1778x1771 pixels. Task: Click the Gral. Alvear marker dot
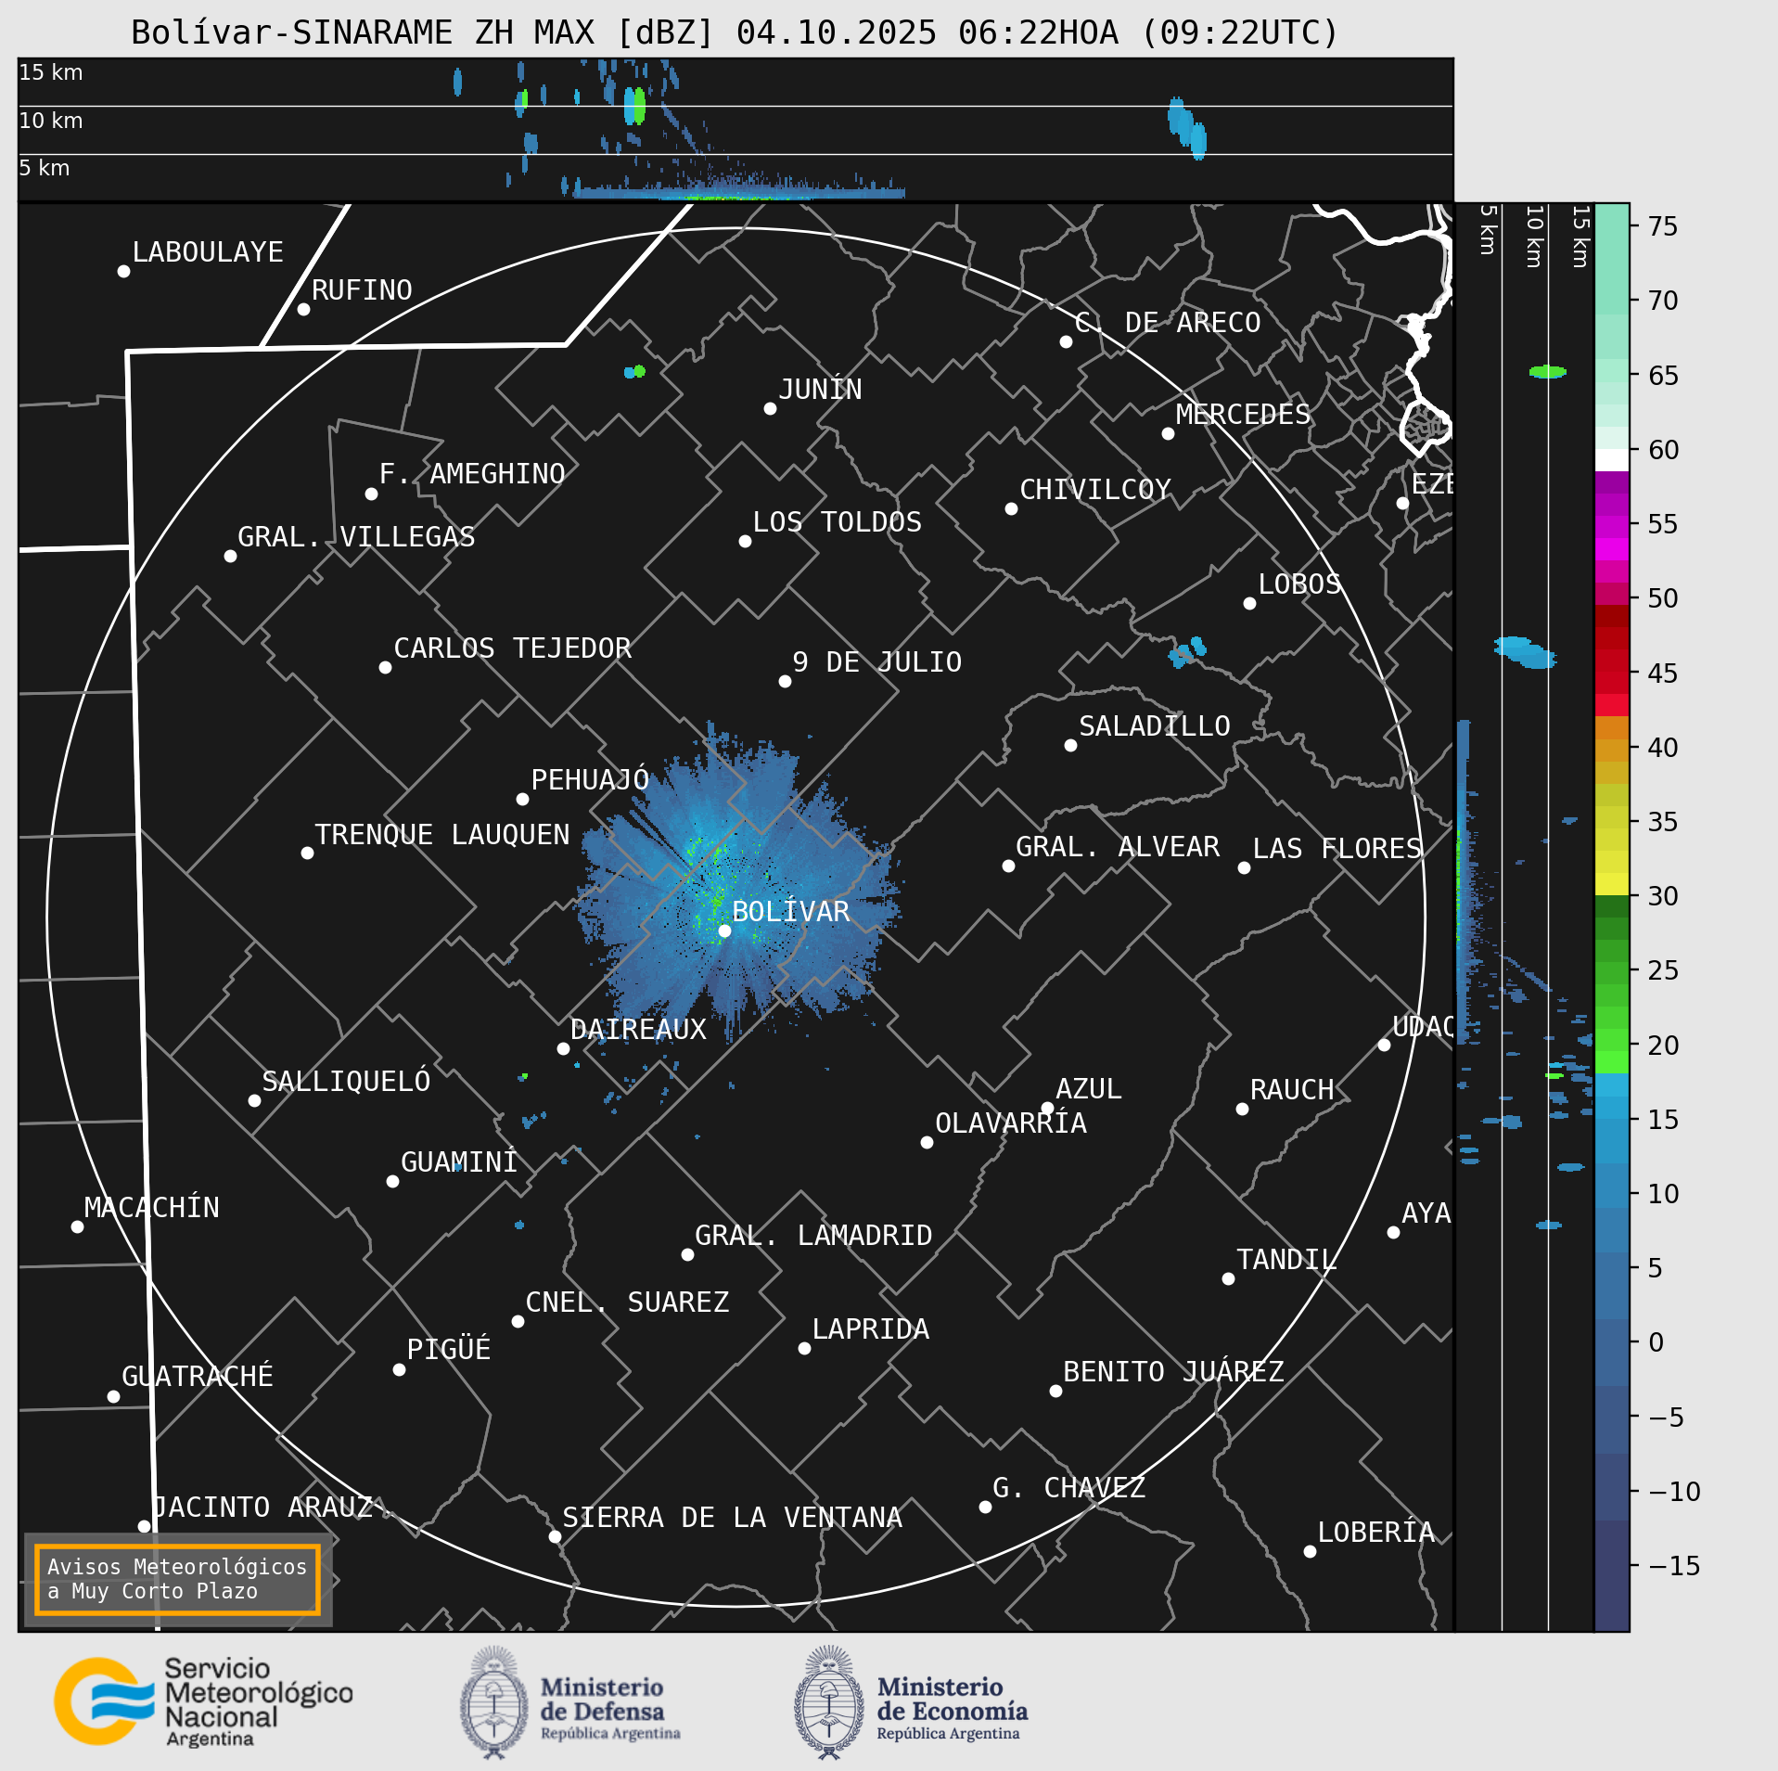click(x=1008, y=866)
